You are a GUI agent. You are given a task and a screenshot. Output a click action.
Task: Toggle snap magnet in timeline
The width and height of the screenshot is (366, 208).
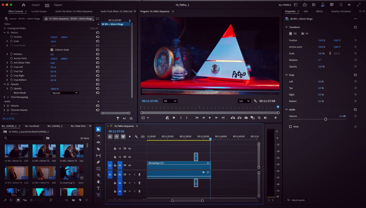(117, 137)
